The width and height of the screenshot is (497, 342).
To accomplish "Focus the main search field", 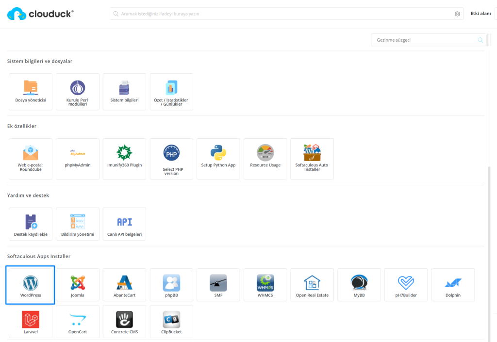I will tap(286, 14).
